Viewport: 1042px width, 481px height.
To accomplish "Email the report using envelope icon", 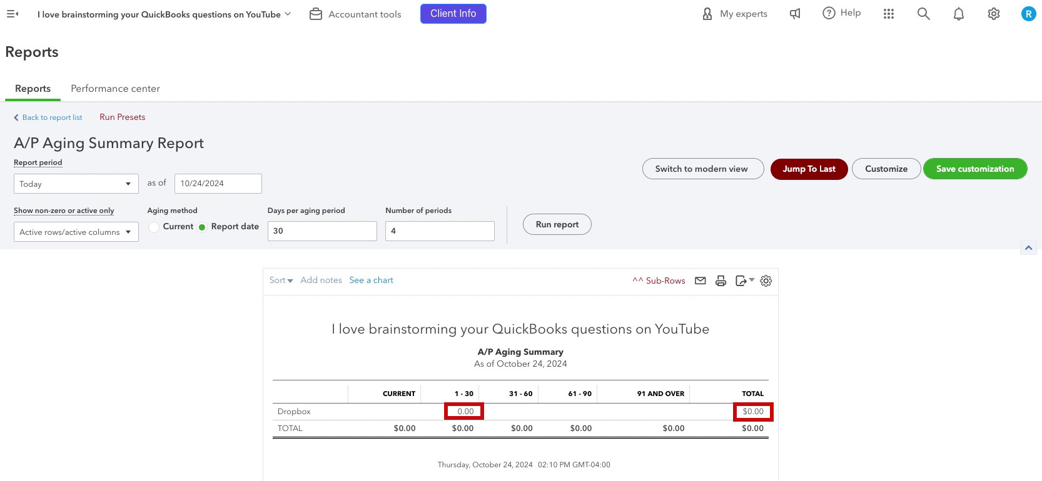I will coord(701,280).
